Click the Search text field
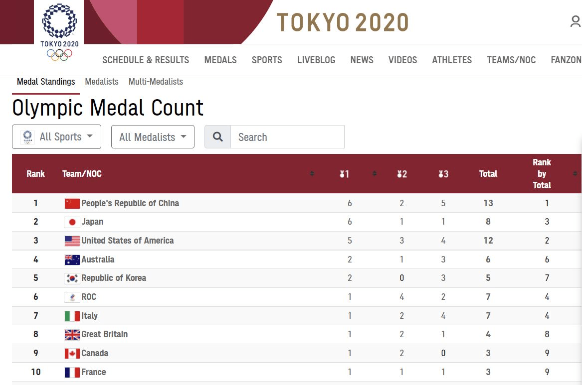Viewport: 582px width, 385px height. [287, 137]
